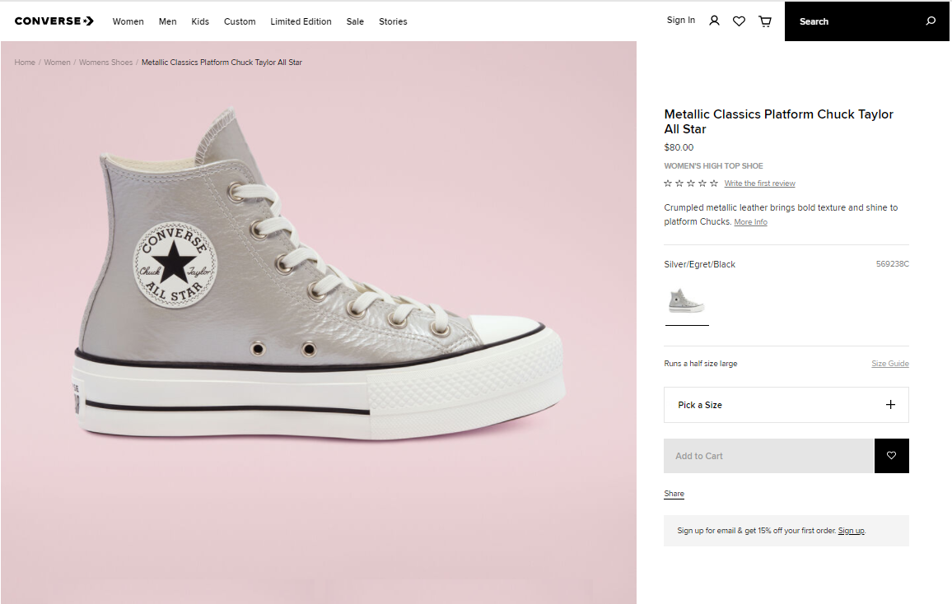Open the Stories menu
Viewport: 952px width, 604px height.
393,21
